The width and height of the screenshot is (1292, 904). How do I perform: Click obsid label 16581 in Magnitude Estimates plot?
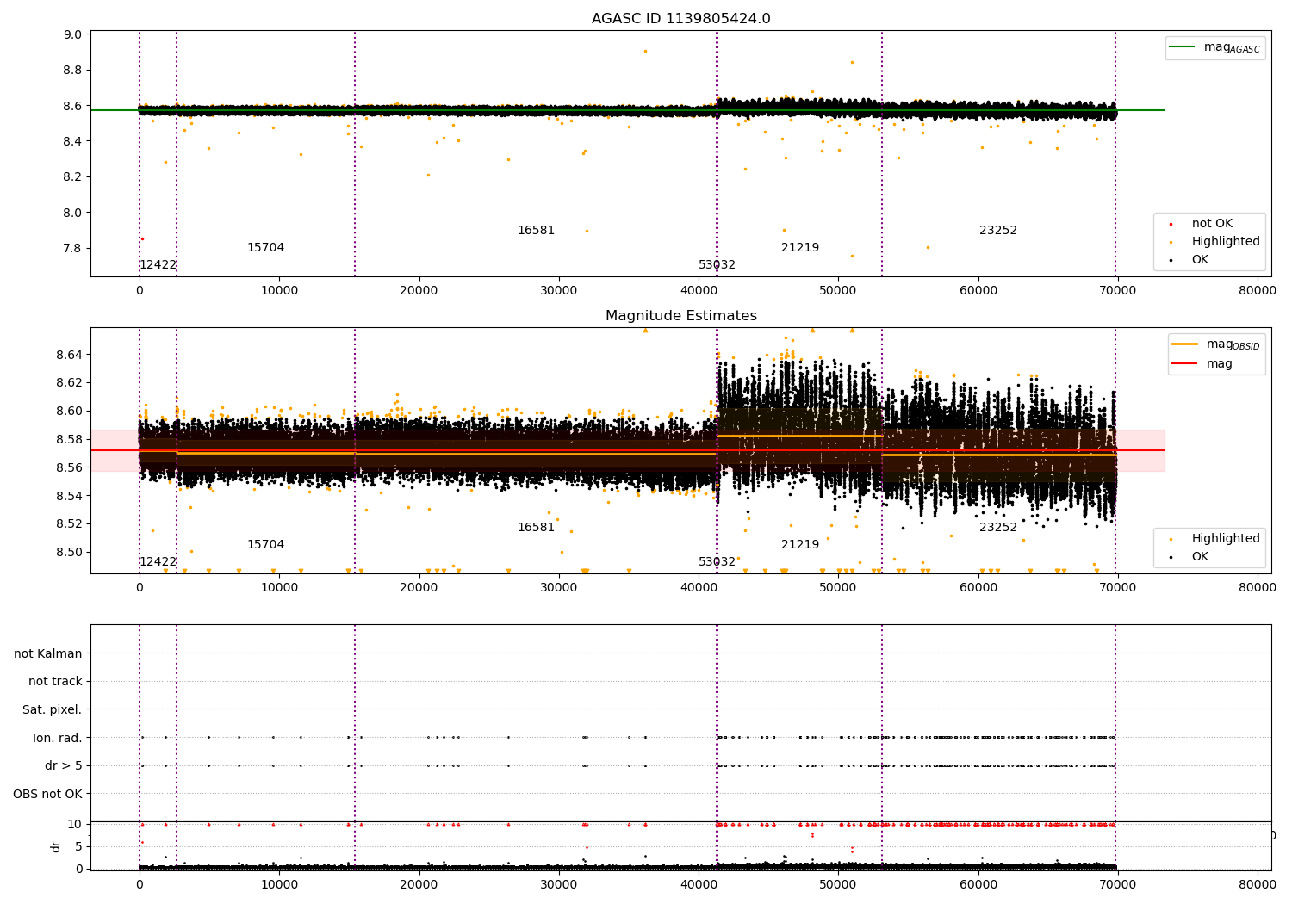point(536,528)
